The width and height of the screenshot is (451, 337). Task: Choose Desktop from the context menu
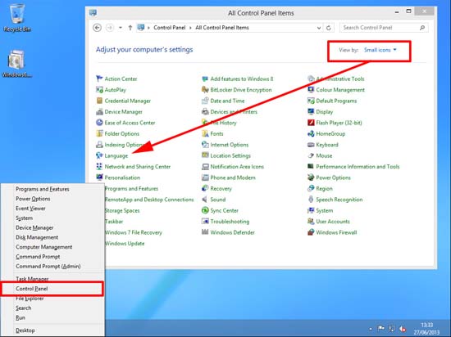25,330
